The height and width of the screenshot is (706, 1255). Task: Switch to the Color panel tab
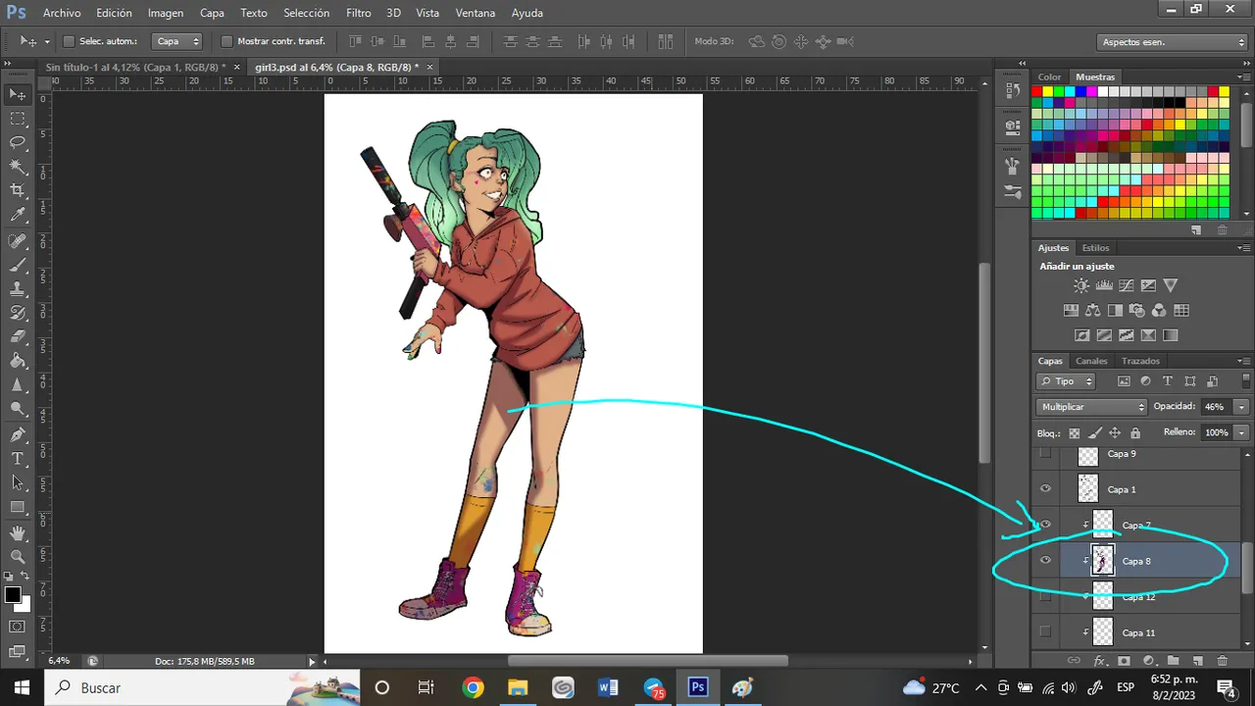(1049, 76)
